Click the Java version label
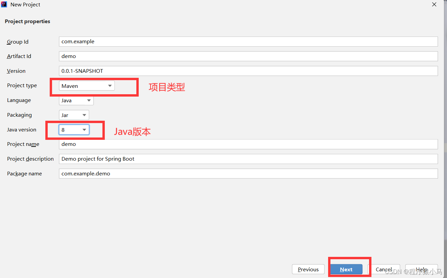This screenshot has width=447, height=278. click(21, 129)
